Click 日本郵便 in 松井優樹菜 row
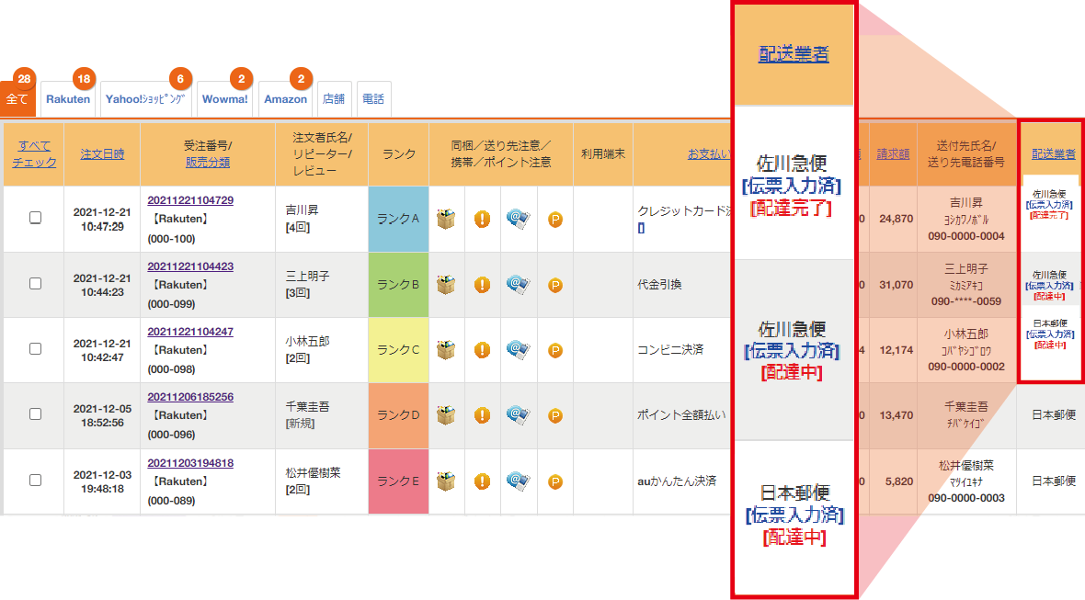1085x600 pixels. pyautogui.click(x=1053, y=481)
